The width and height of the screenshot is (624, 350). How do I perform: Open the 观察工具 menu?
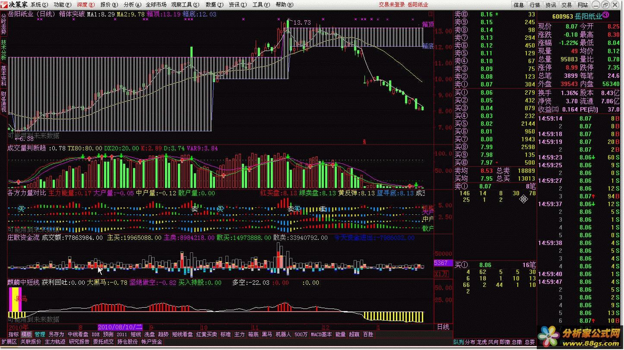point(185,5)
